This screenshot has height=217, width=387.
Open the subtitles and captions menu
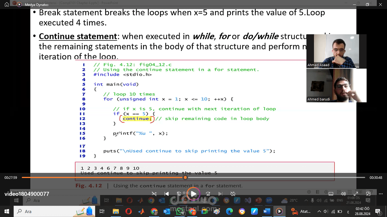tap(331, 194)
